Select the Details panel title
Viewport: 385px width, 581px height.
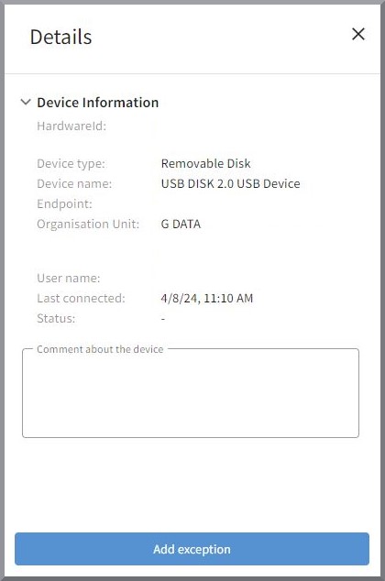[60, 37]
